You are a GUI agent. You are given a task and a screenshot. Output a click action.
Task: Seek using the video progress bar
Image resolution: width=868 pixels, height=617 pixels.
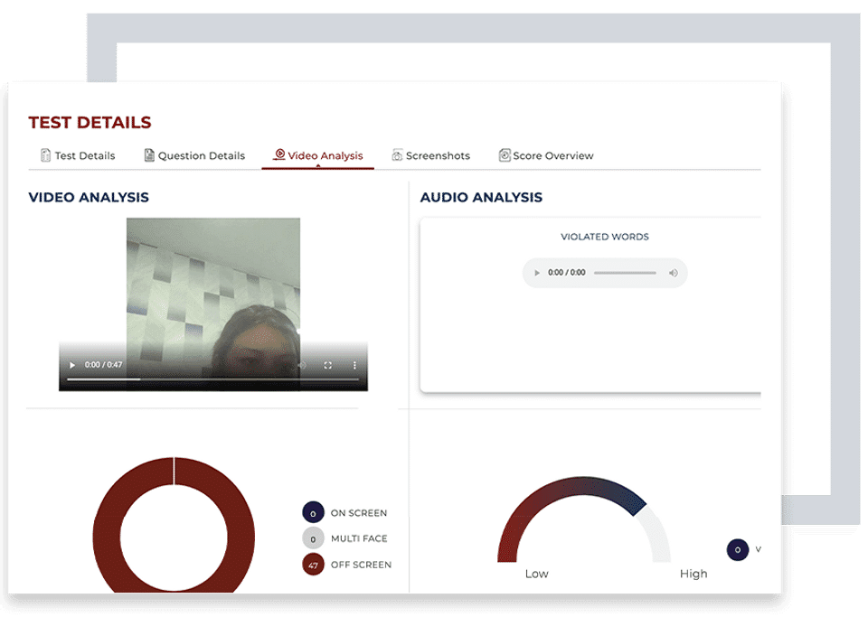click(x=213, y=379)
